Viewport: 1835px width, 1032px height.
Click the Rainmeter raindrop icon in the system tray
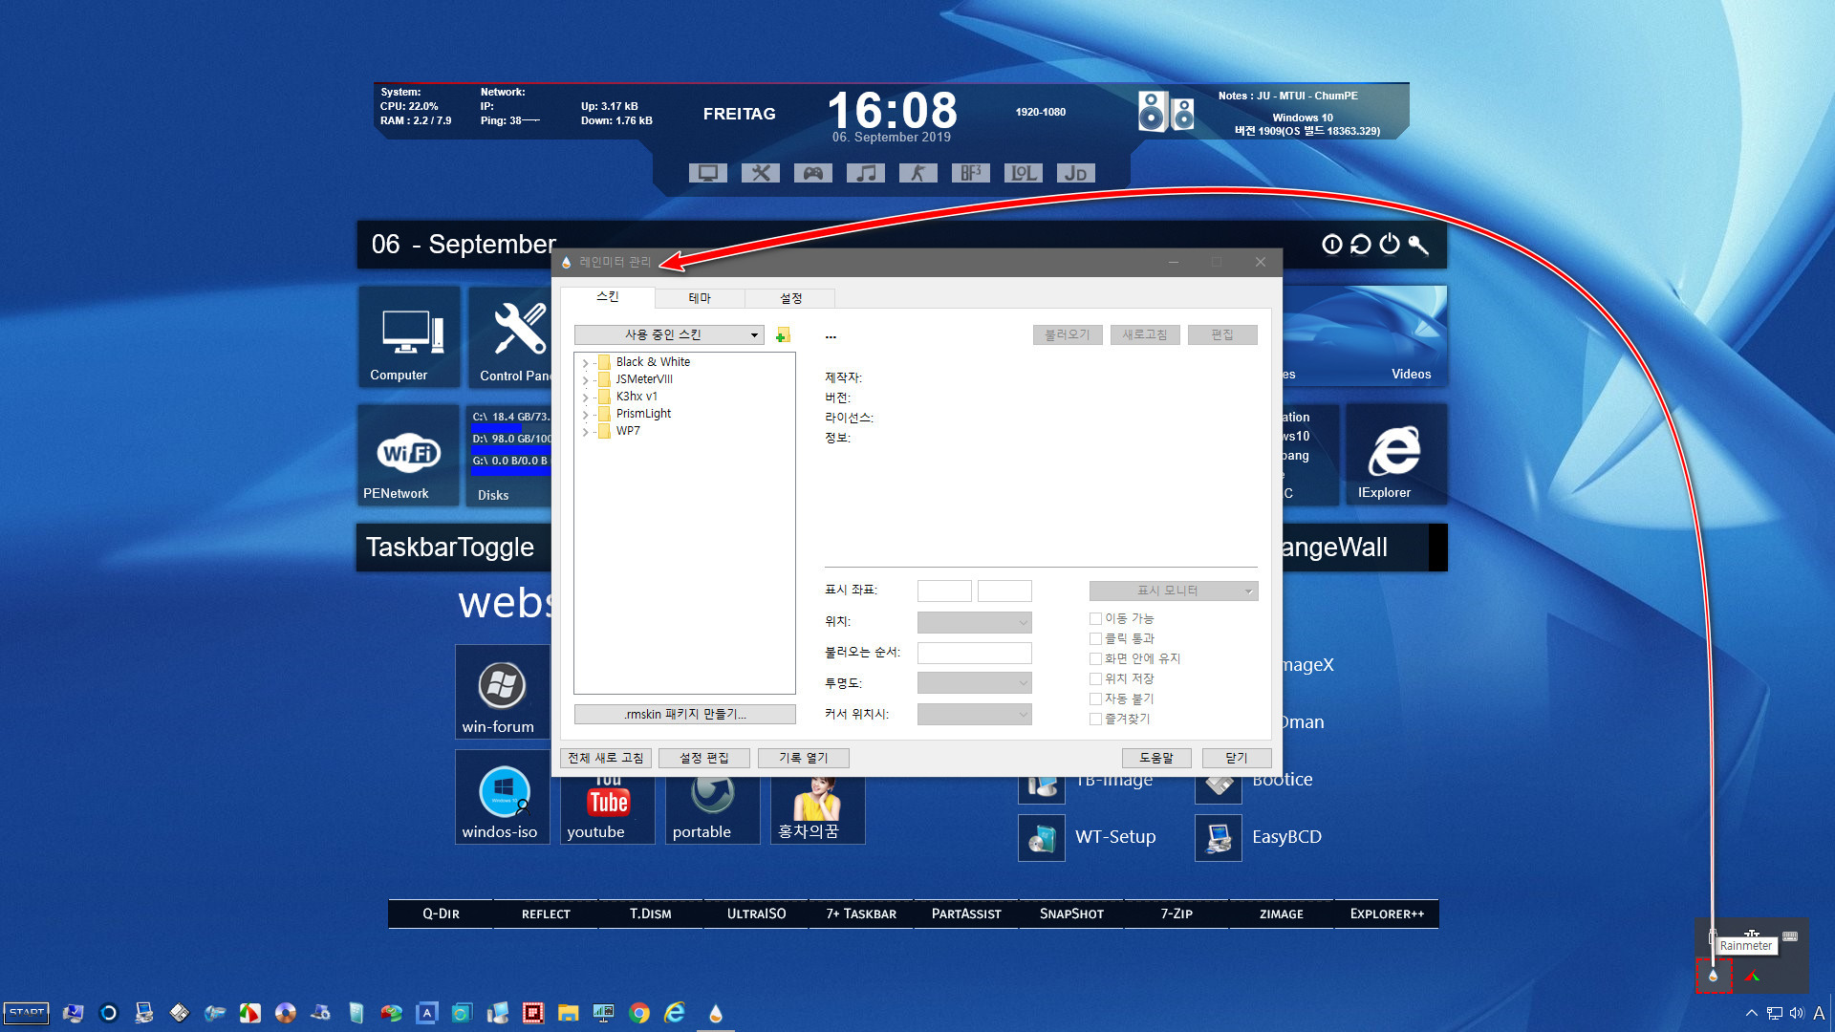pyautogui.click(x=1713, y=976)
